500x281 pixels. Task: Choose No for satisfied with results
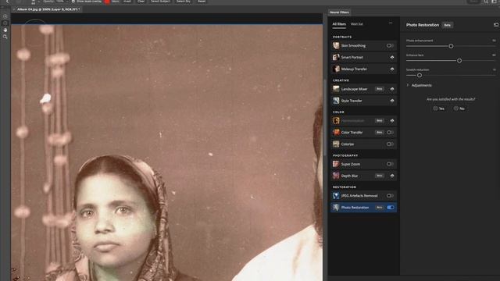(x=459, y=108)
